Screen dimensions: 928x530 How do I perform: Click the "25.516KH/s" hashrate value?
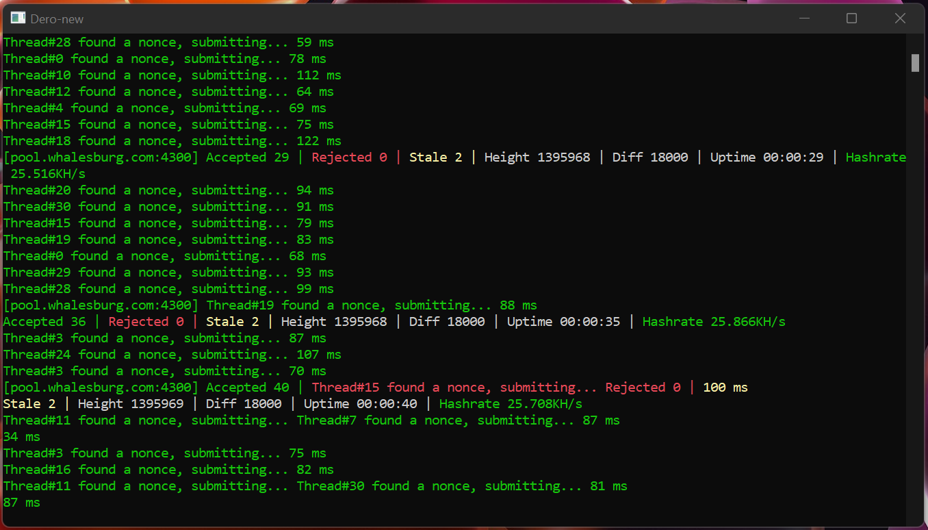[x=48, y=174]
